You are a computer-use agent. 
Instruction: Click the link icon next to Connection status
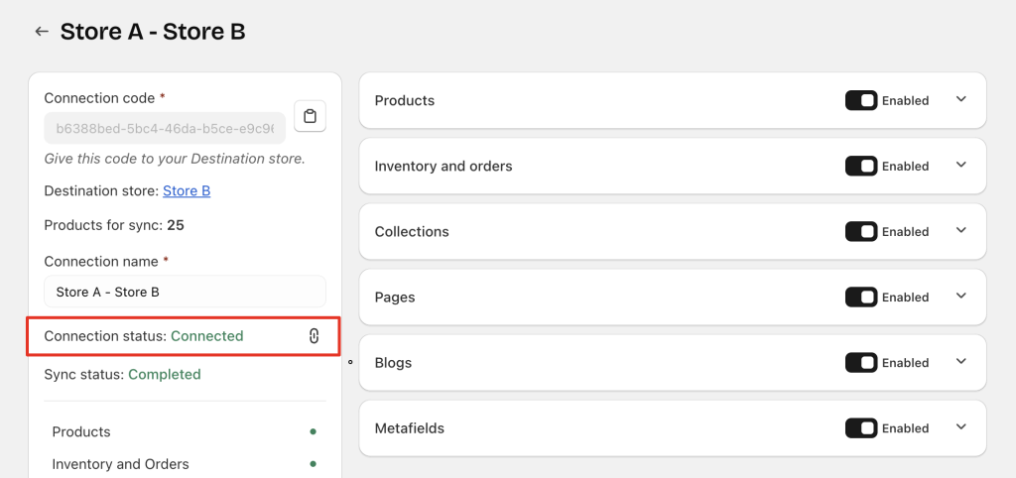[x=314, y=336]
